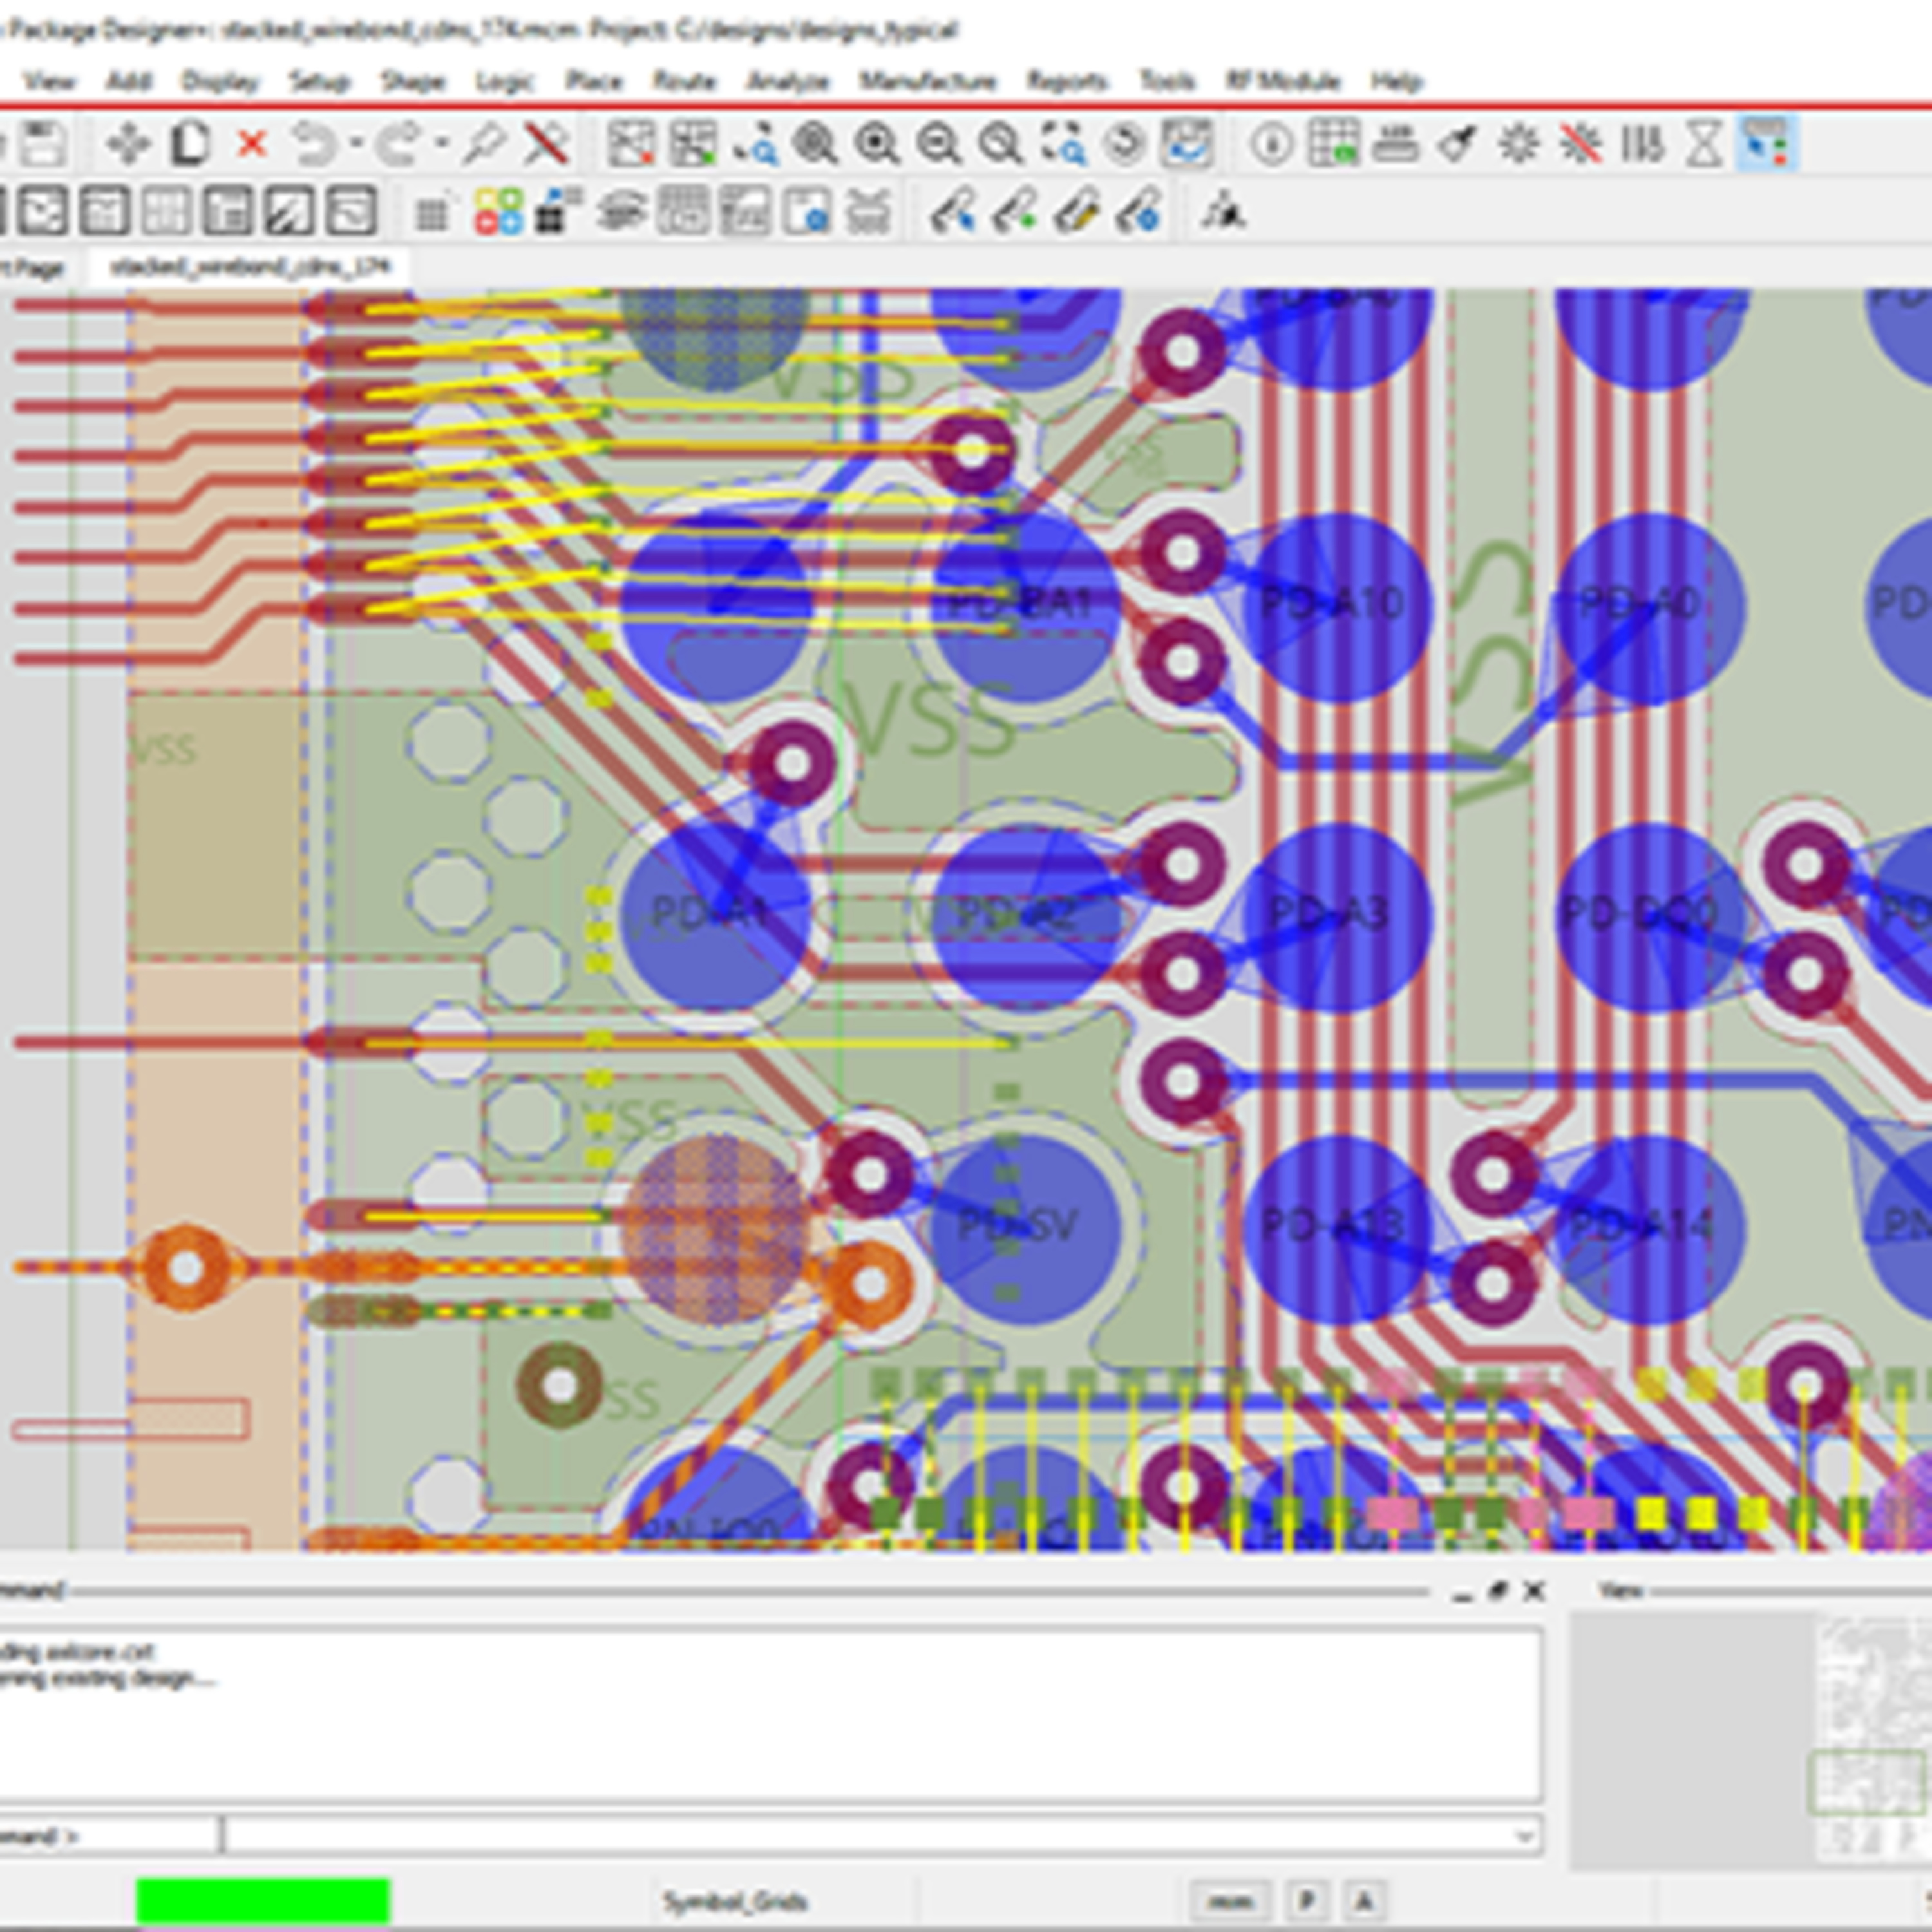The height and width of the screenshot is (1932, 1932).
Task: Click the hourglass icon in toolbar
Action: coord(1704,145)
